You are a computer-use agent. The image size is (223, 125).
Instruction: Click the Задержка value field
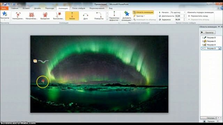179,19
